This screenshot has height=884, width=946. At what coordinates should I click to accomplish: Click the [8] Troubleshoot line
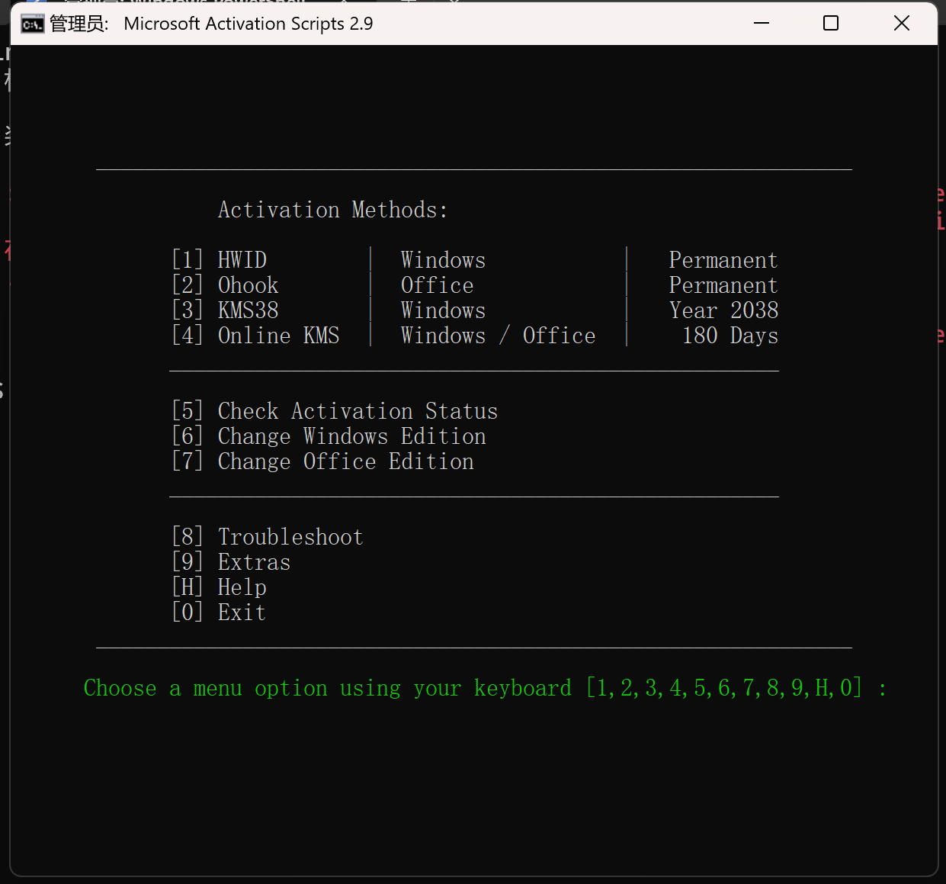(268, 537)
